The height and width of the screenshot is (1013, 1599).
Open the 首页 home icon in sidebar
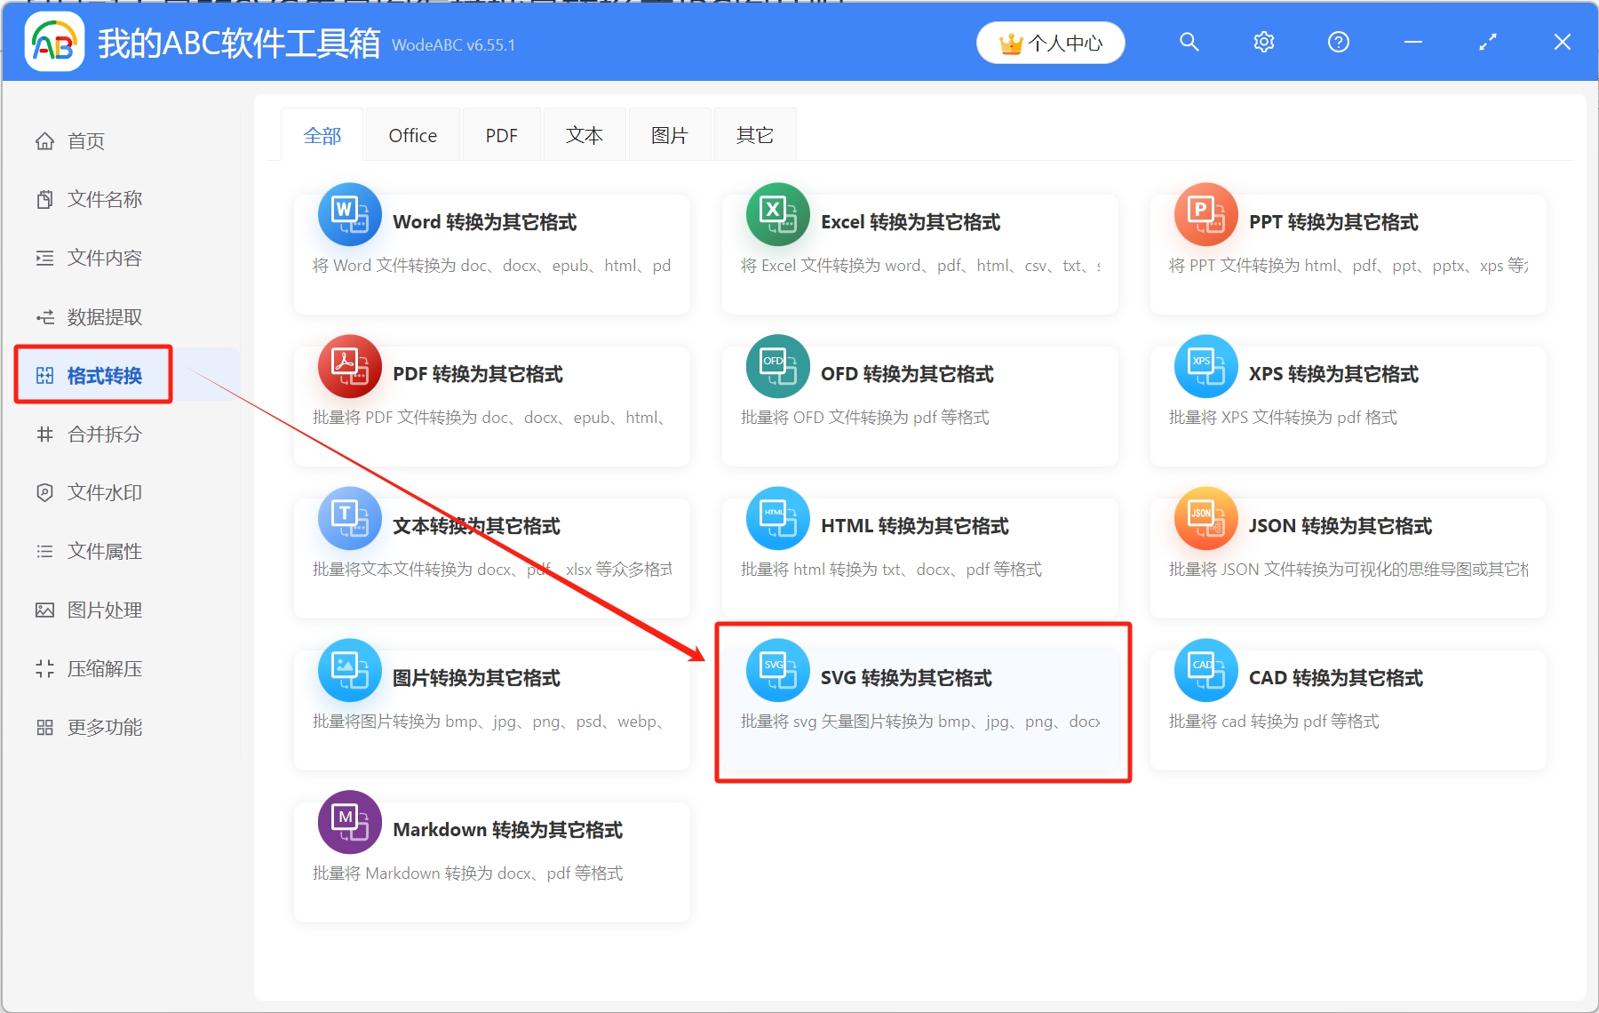(x=82, y=140)
